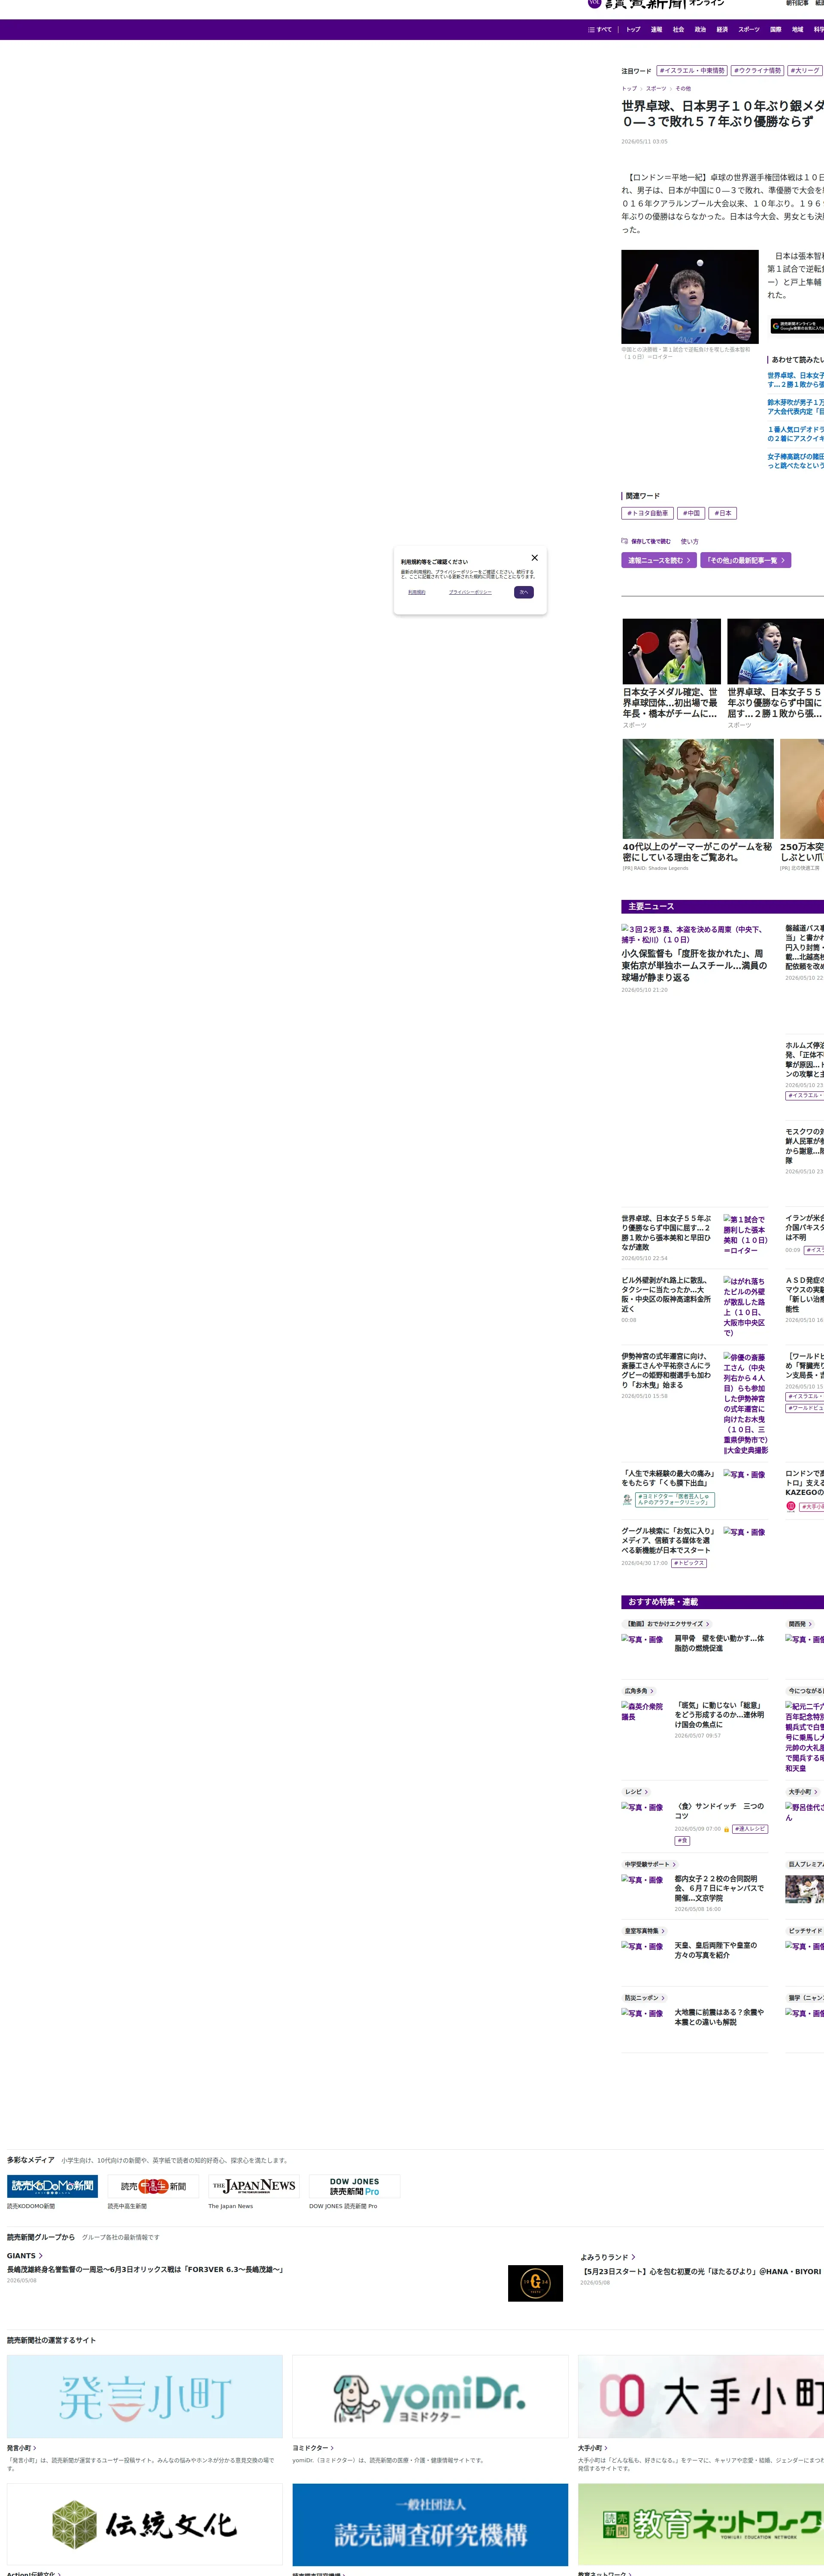This screenshot has width=824, height=2576.
Task: Expand the 【動画】おでかけエクササイズ section
Action: (667, 1624)
